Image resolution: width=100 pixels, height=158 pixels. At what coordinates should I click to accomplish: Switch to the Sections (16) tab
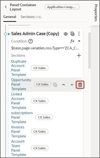pos(31,17)
